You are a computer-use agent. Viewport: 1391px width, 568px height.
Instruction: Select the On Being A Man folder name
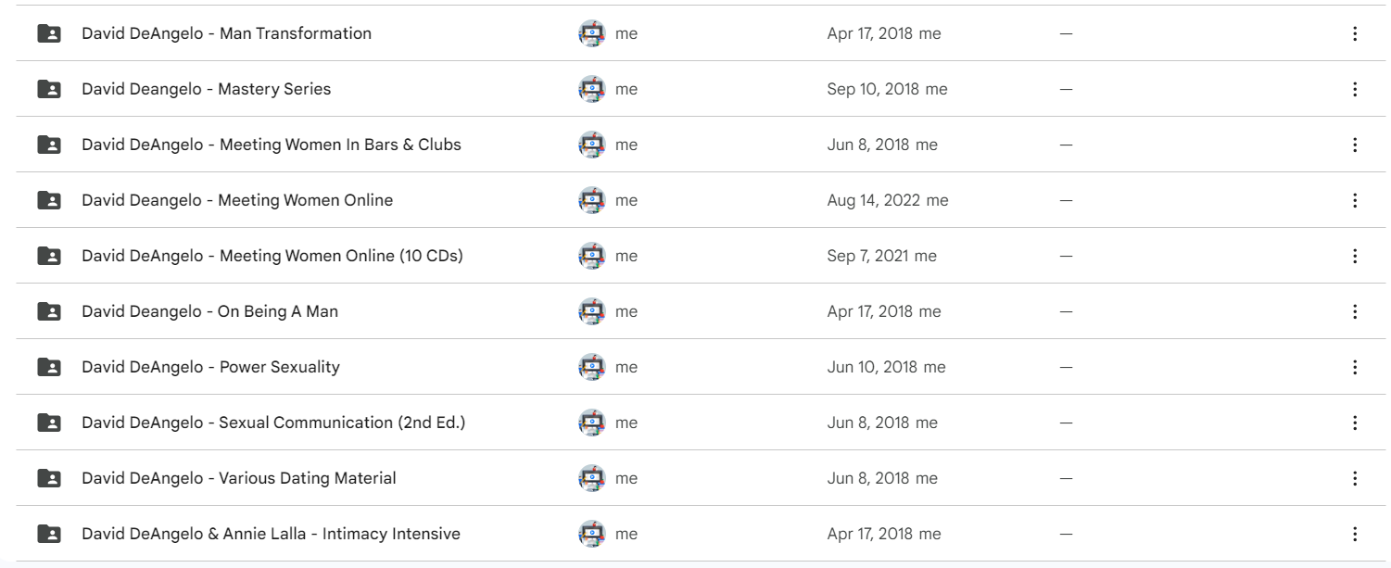209,311
